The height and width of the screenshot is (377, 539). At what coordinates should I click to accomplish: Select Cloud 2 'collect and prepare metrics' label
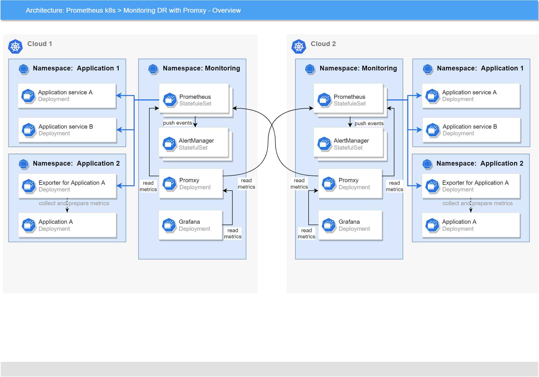[478, 203]
